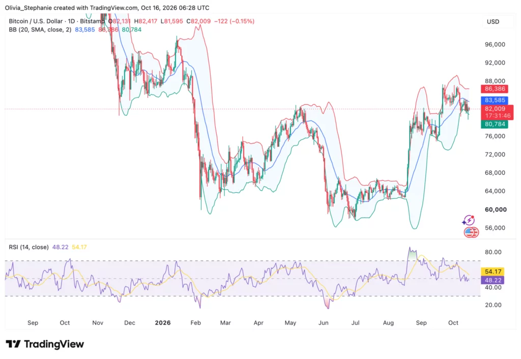Click the 48.22 value in RSI legend
Screen dimensions: 521x359
pyautogui.click(x=60, y=247)
